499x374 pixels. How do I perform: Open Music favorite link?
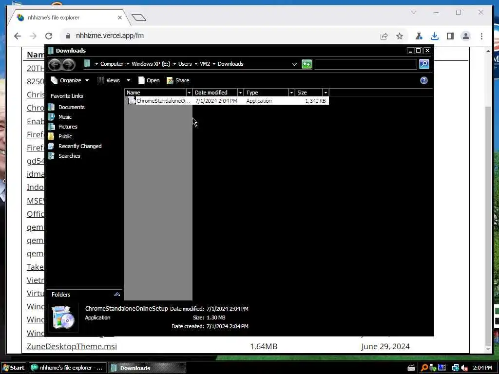click(x=65, y=117)
